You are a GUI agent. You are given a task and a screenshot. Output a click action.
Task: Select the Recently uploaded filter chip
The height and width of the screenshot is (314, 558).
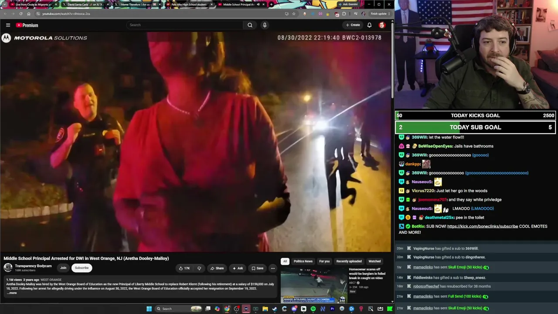349,261
